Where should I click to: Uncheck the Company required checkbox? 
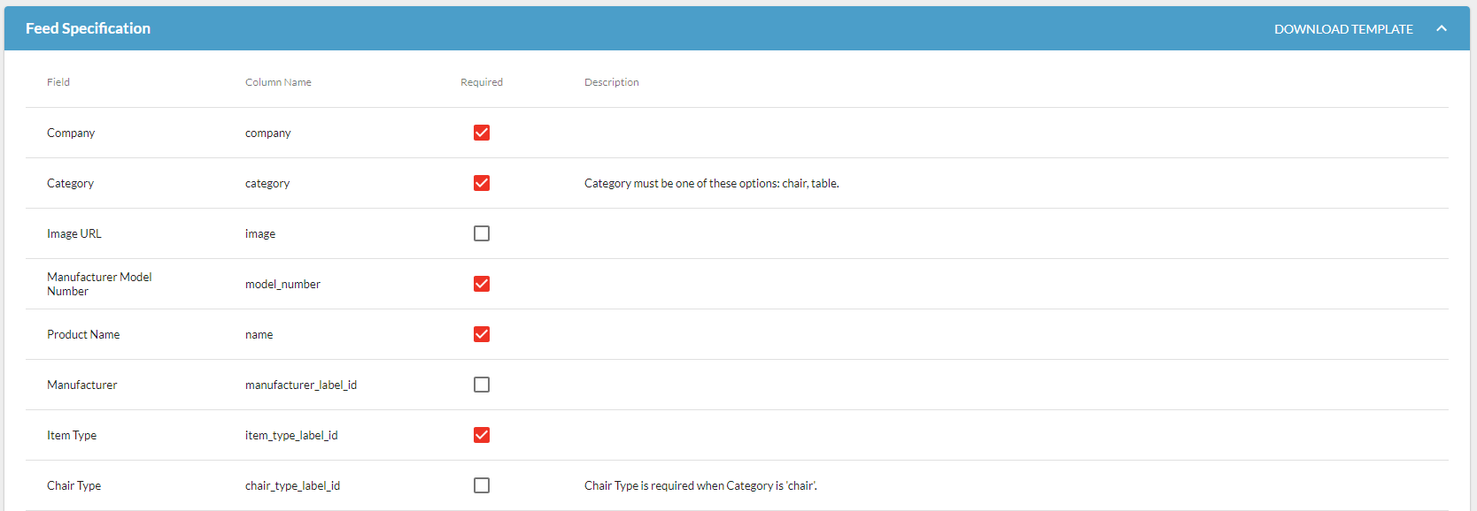pyautogui.click(x=482, y=133)
